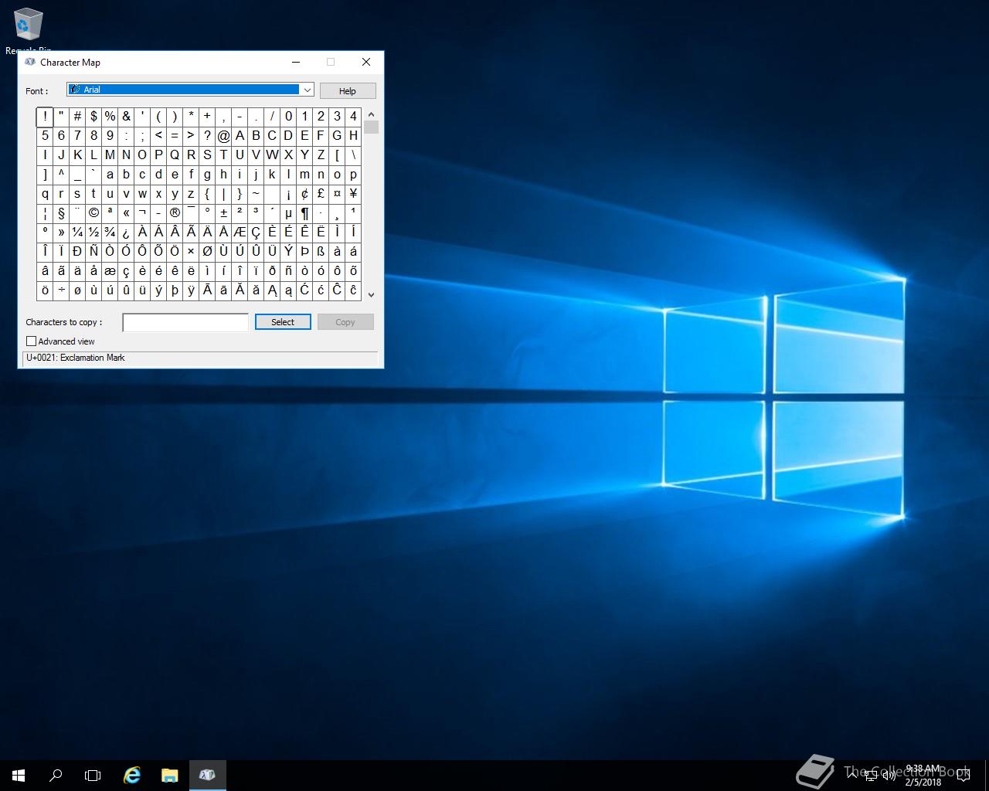Image resolution: width=989 pixels, height=791 pixels.
Task: Select the tilde ~ character cell
Action: click(256, 194)
